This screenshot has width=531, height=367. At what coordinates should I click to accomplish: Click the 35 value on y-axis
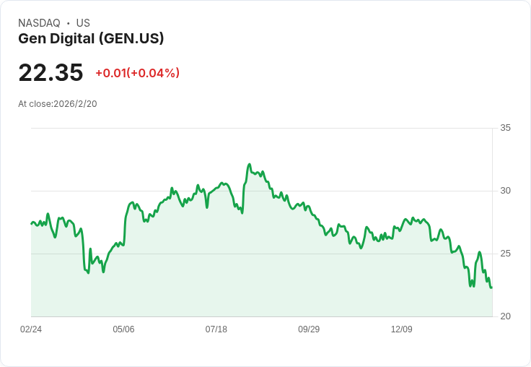click(x=505, y=128)
